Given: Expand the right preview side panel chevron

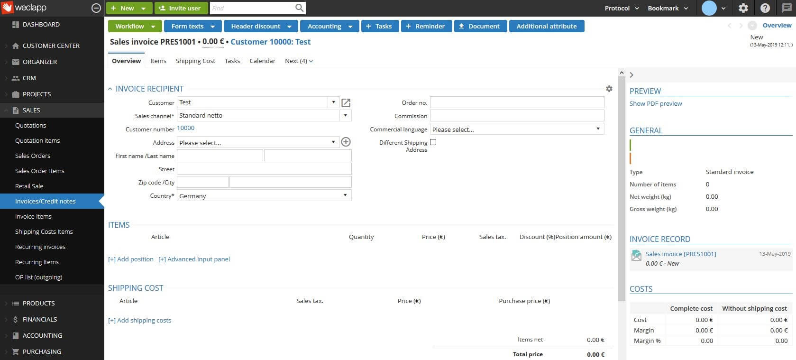Looking at the screenshot, I should click(631, 75).
